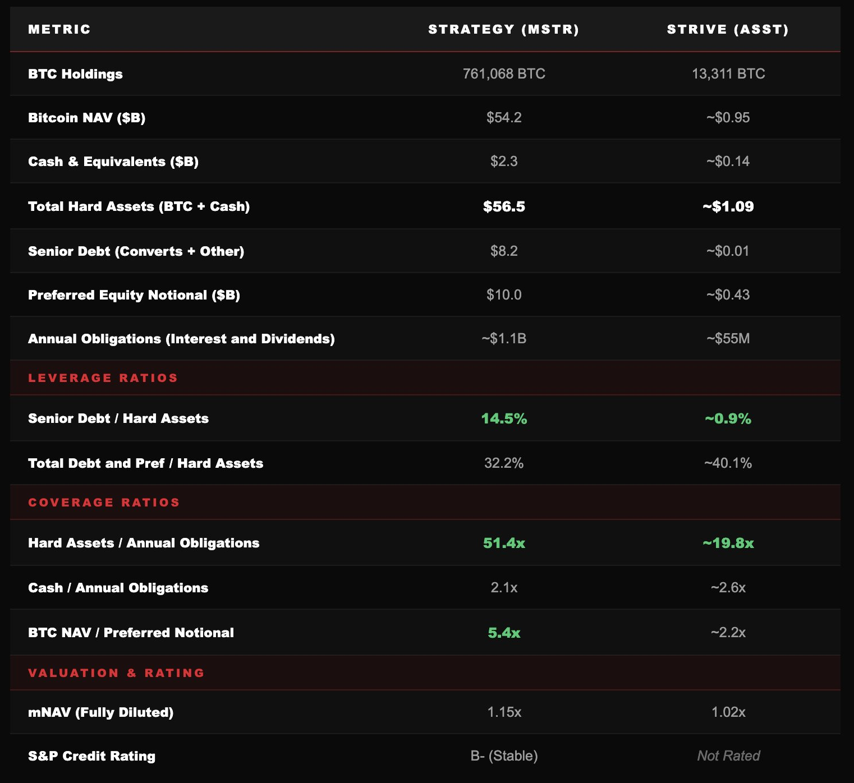The width and height of the screenshot is (854, 783).
Task: Select the Senior Debt (Converts + Other) label
Action: tap(136, 251)
